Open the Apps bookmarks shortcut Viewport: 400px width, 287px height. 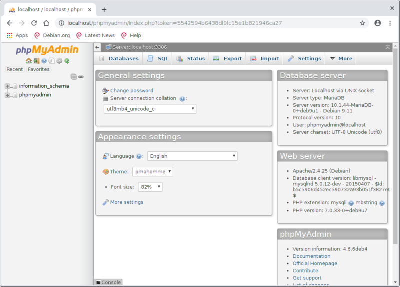click(17, 35)
